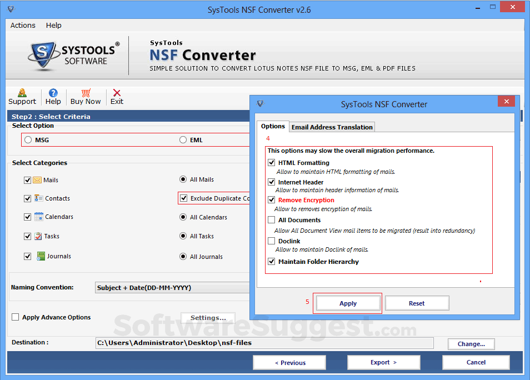The height and width of the screenshot is (380, 530).
Task: Click the Support toolbar icon
Action: [22, 93]
